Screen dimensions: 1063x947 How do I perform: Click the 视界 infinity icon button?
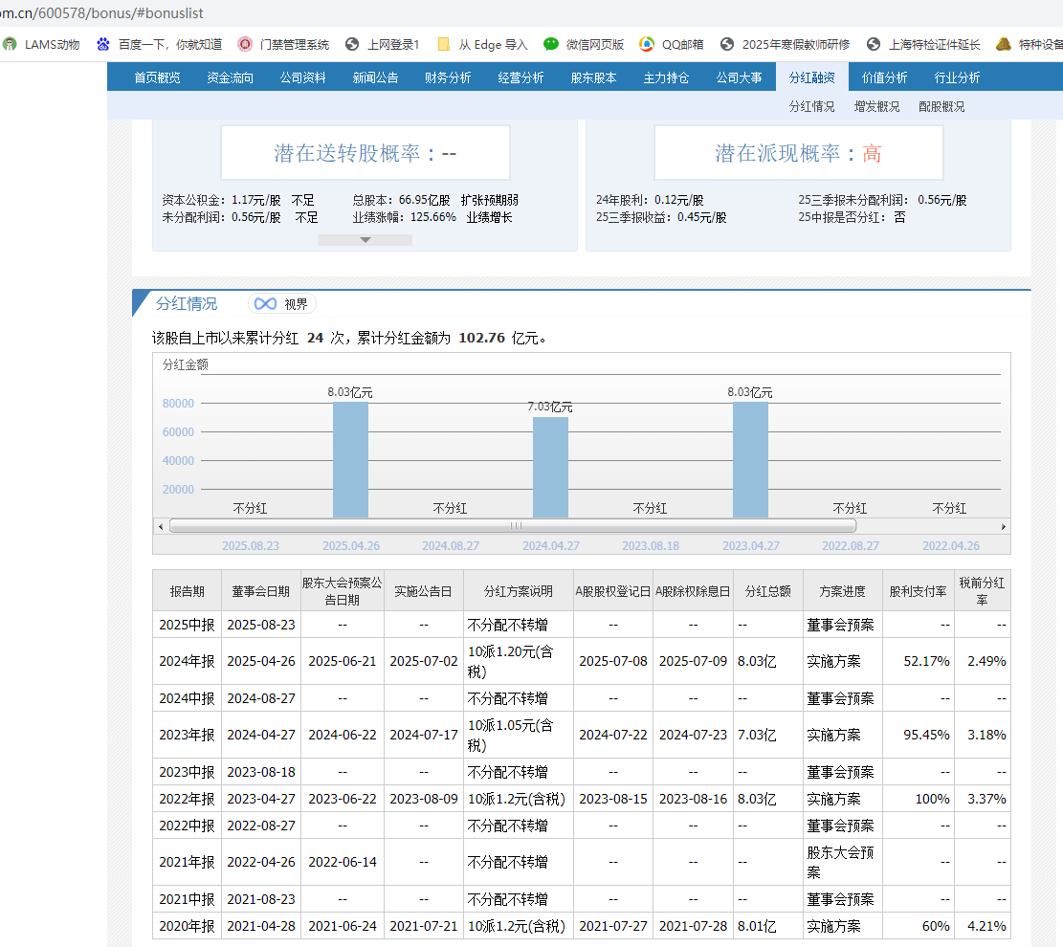(282, 303)
